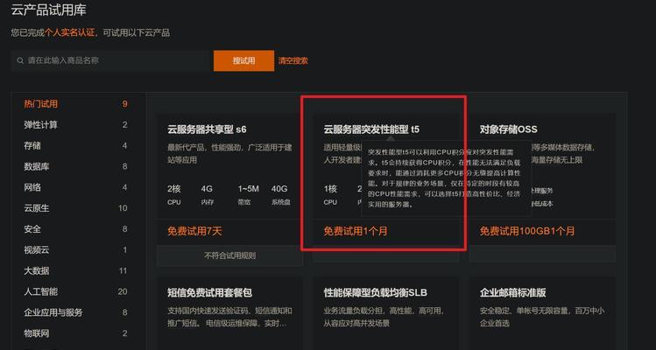Open the 个人实名认证 link
656x350 pixels.
[70, 32]
